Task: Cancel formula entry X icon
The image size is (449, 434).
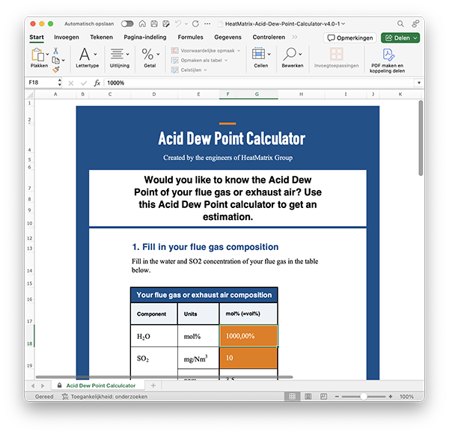Action: click(71, 83)
